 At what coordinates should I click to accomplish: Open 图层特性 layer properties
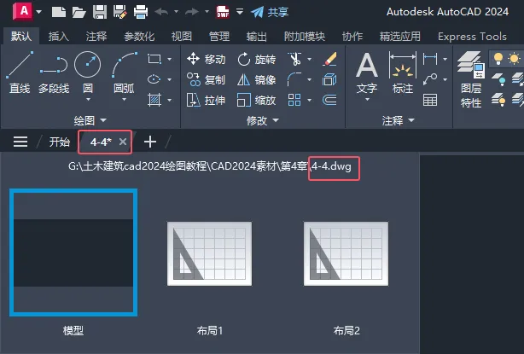pos(471,79)
